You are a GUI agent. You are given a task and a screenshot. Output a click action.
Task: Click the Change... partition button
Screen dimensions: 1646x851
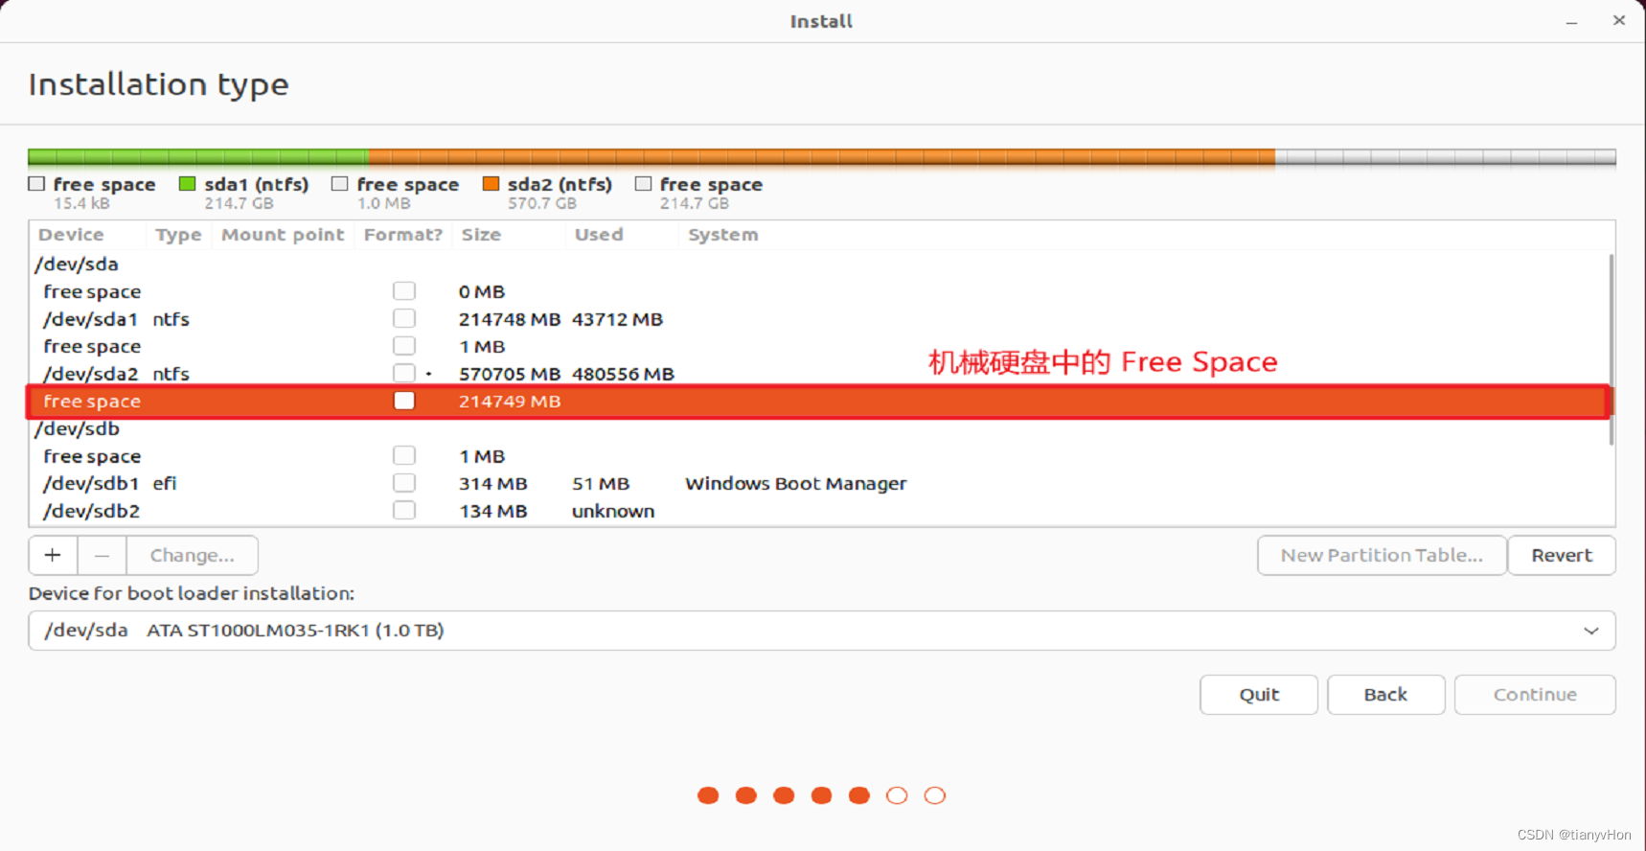pyautogui.click(x=192, y=555)
